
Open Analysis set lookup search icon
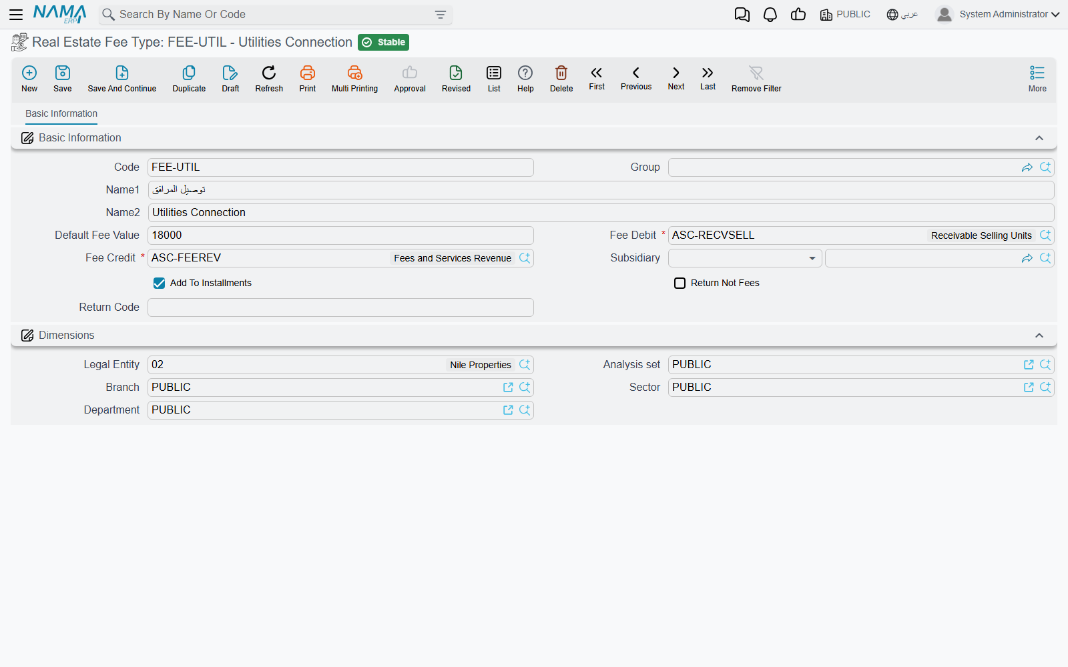tap(1045, 365)
